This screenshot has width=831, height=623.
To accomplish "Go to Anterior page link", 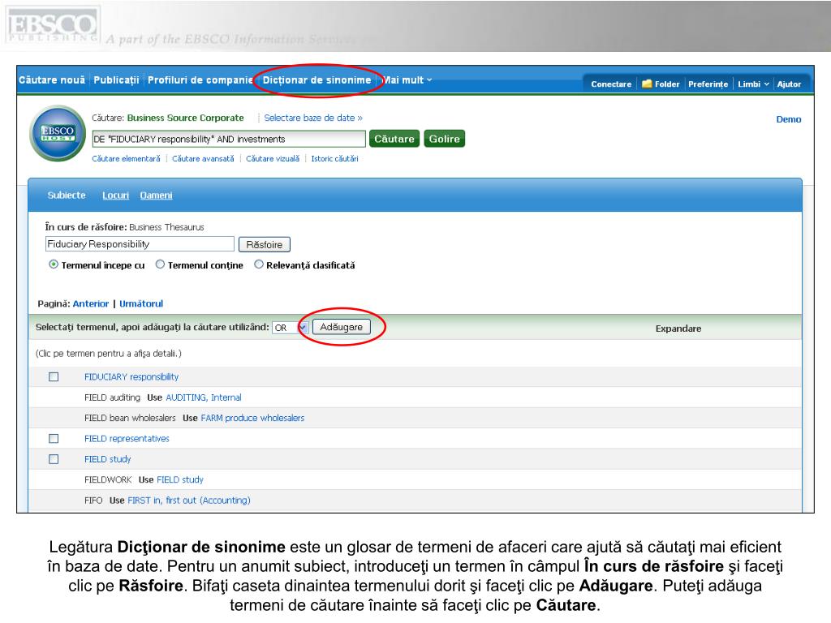I will point(91,303).
